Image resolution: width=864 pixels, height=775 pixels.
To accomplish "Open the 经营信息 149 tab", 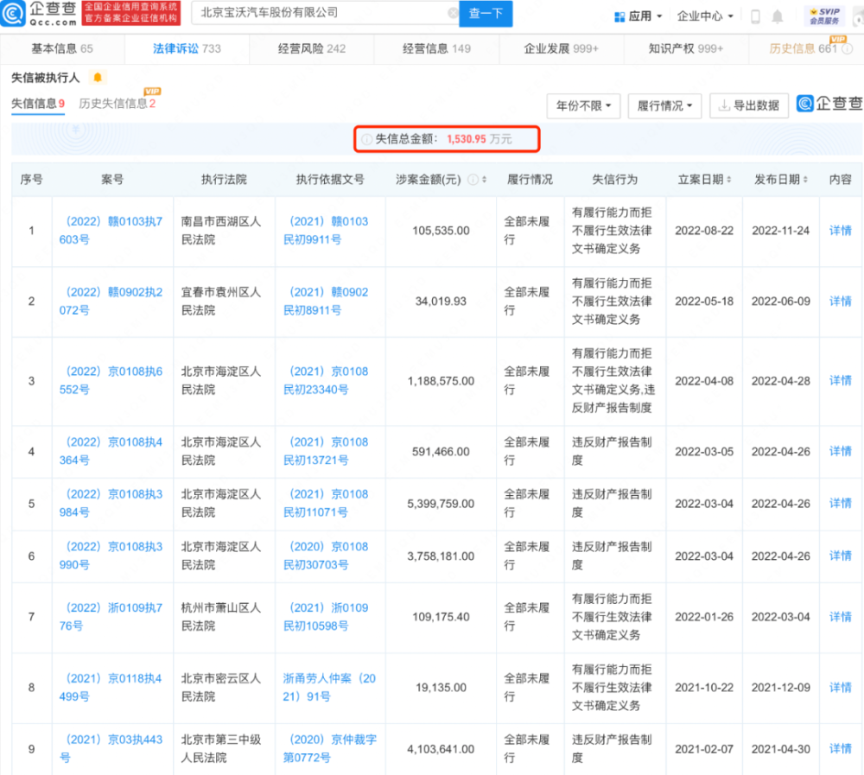I will point(436,49).
